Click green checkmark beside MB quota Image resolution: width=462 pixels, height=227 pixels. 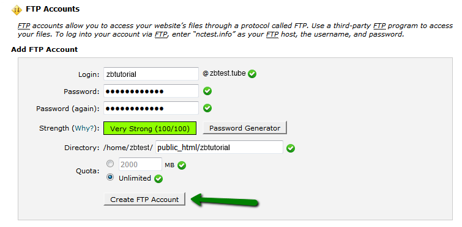pos(182,165)
